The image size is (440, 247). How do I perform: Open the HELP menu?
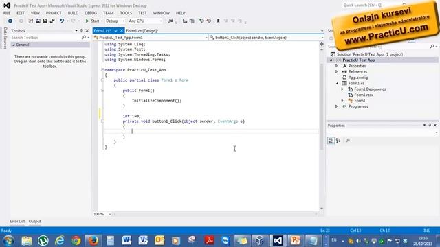[x=180, y=13]
